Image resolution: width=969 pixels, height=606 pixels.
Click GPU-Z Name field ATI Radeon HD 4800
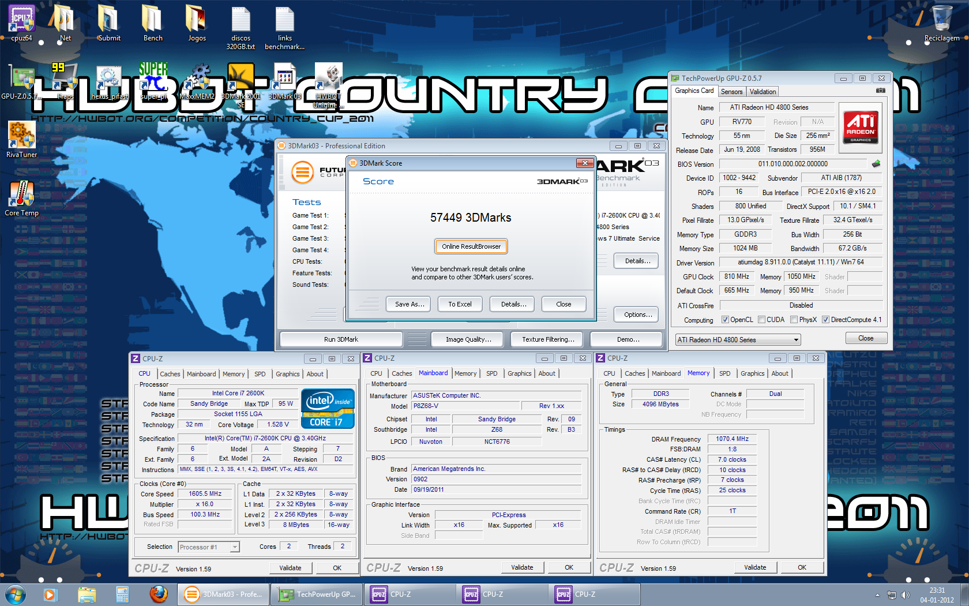pos(776,107)
